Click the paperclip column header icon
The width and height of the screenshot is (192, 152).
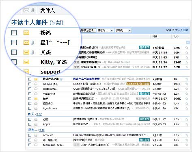click(32, 10)
